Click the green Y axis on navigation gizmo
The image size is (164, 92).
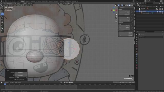(114, 10)
